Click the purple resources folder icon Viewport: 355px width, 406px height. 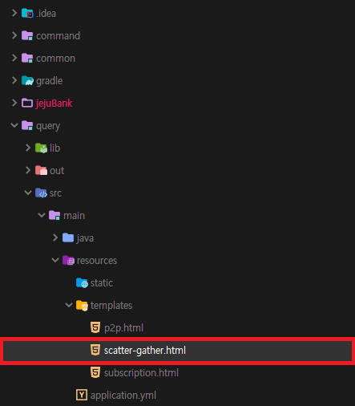coord(68,260)
